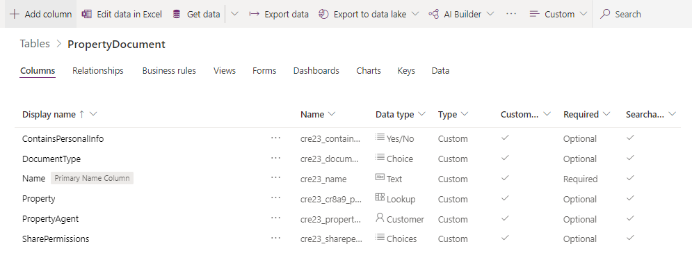This screenshot has width=692, height=258.
Task: Open Edit data in Excel
Action: [122, 14]
